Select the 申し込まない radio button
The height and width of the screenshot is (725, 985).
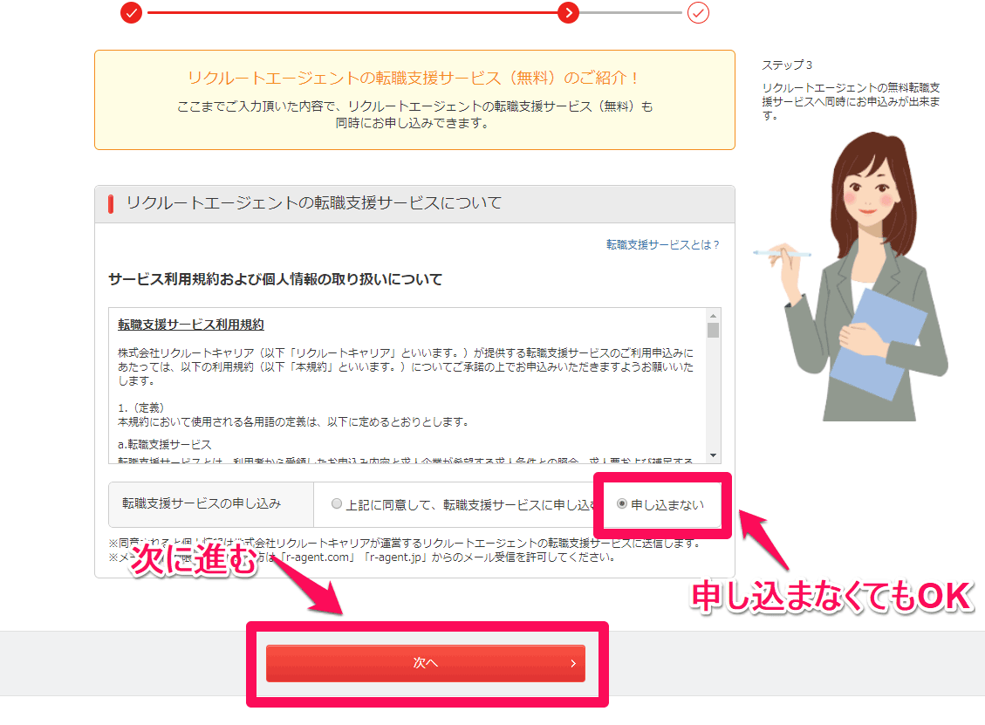(622, 504)
